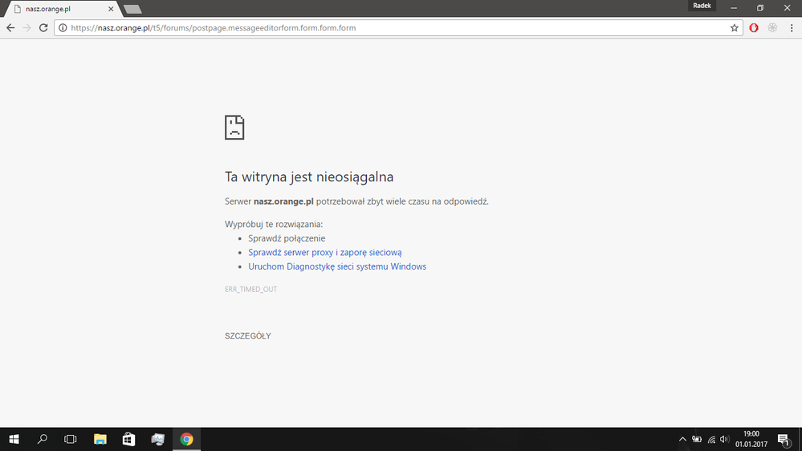802x451 pixels.
Task: Open the Action Center notifications
Action: (x=784, y=439)
